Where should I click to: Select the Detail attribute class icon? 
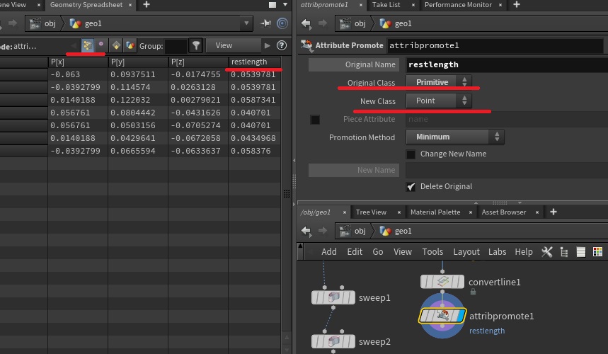coord(130,46)
